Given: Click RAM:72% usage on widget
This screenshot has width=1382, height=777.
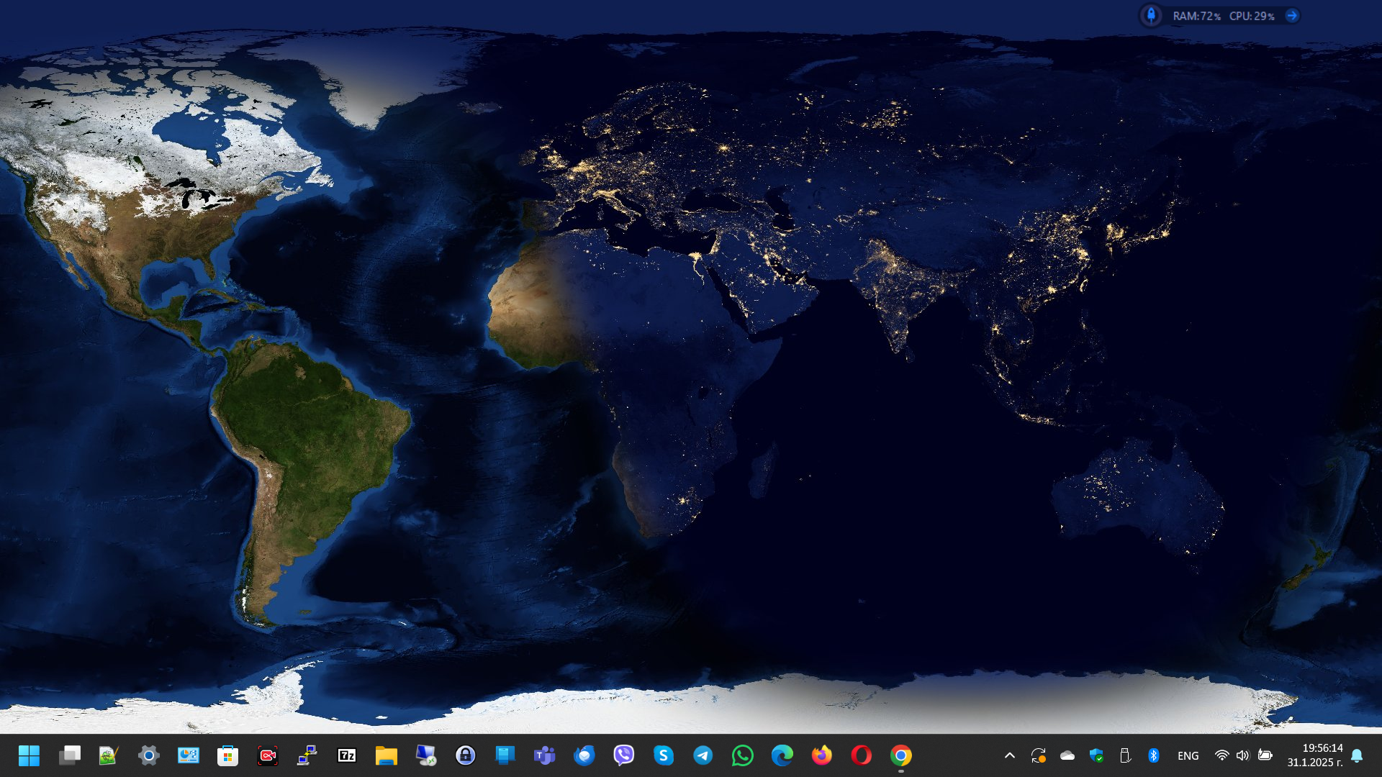Looking at the screenshot, I should [x=1196, y=16].
